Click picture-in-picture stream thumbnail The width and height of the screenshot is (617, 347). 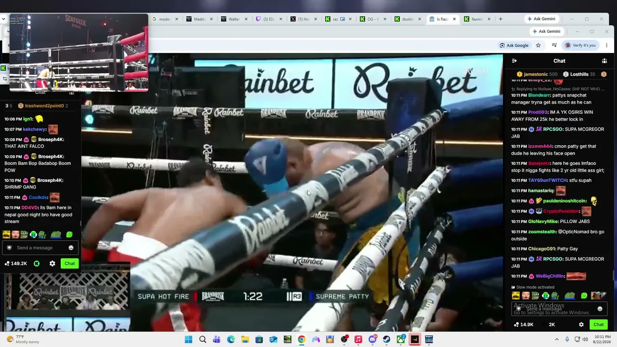(79, 52)
